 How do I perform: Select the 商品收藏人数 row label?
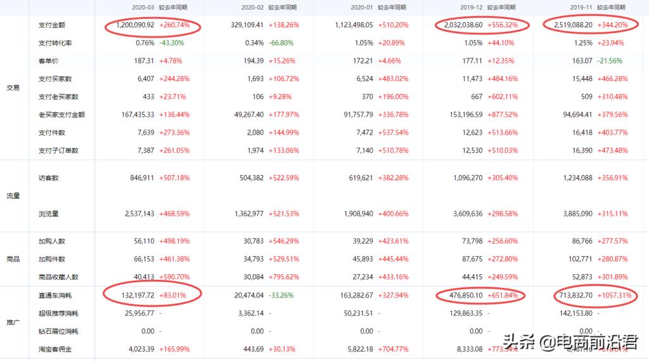tap(59, 277)
